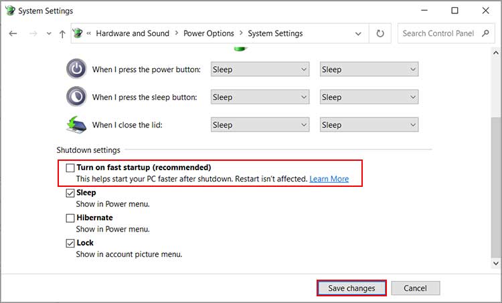Click the laptop lid close icon

pyautogui.click(x=76, y=125)
